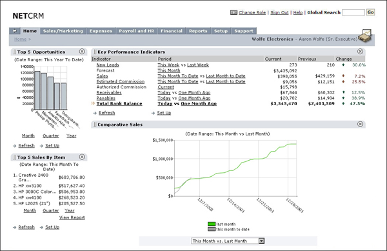Click the down arrow for Estimated Commission
Viewport: 387px width, 251px height.
click(x=343, y=82)
